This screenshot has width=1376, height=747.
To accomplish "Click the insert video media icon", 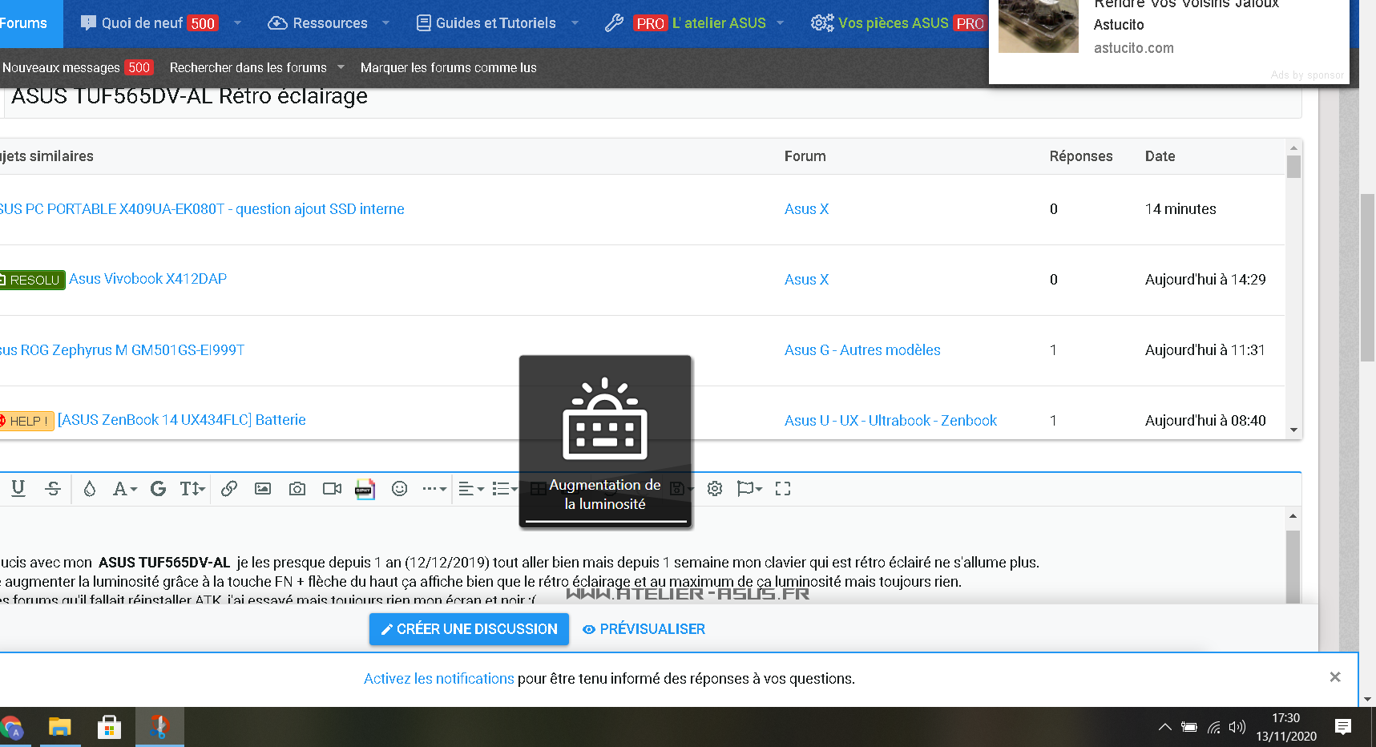I will (x=332, y=488).
